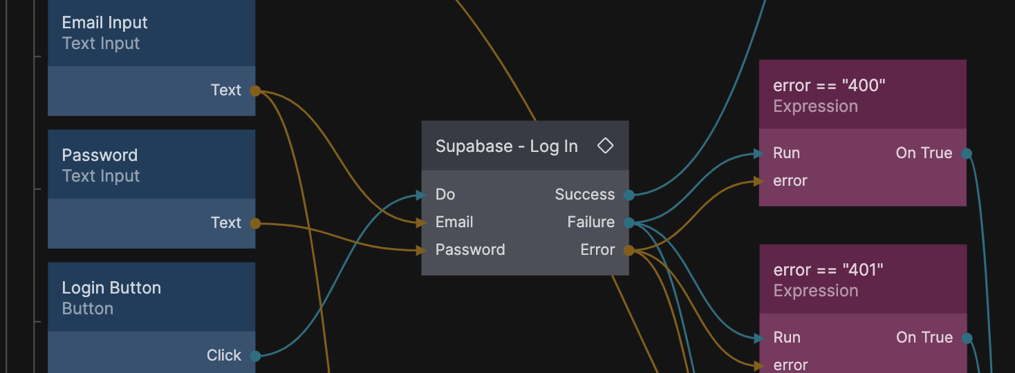
Task: Click the Text output dot on Password node
Action: click(x=255, y=223)
